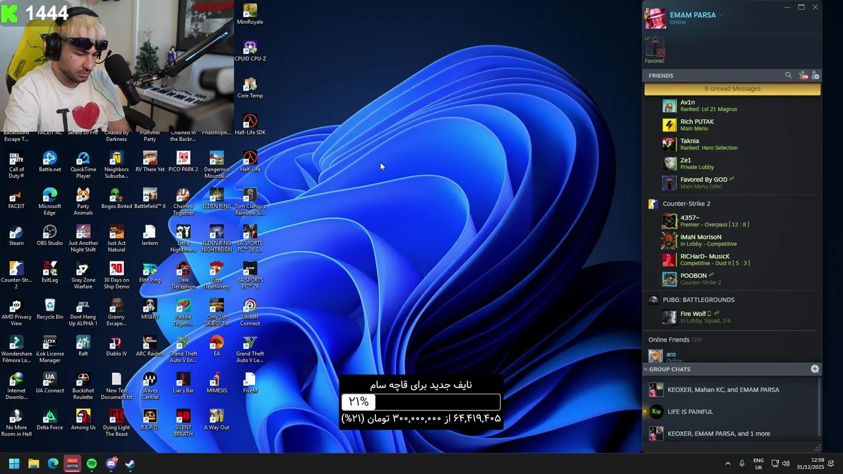Select the Among Us desktop icon
The image size is (843, 474).
coord(83,420)
